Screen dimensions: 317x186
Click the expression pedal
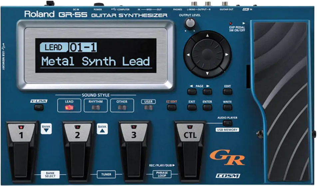(x=283, y=101)
